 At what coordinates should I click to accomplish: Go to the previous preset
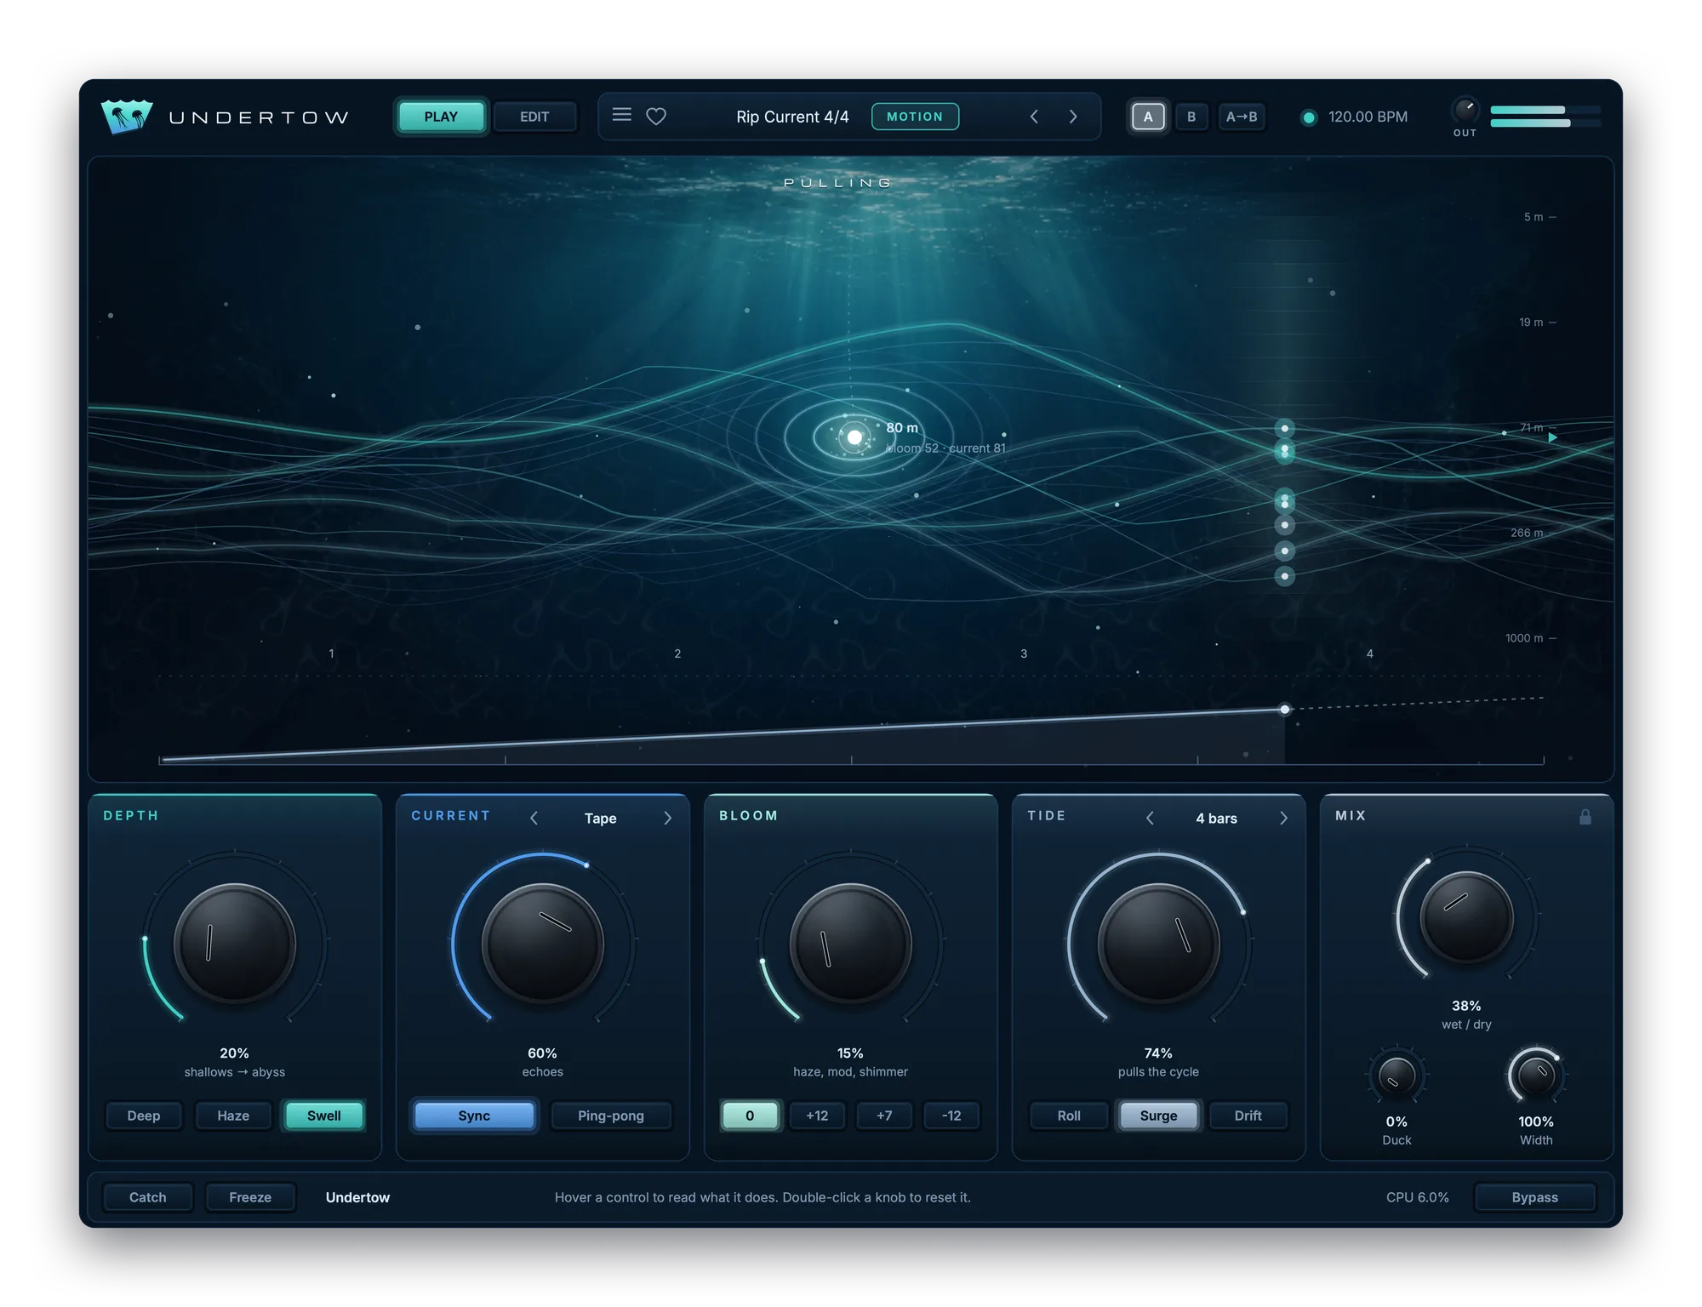pyautogui.click(x=1034, y=117)
